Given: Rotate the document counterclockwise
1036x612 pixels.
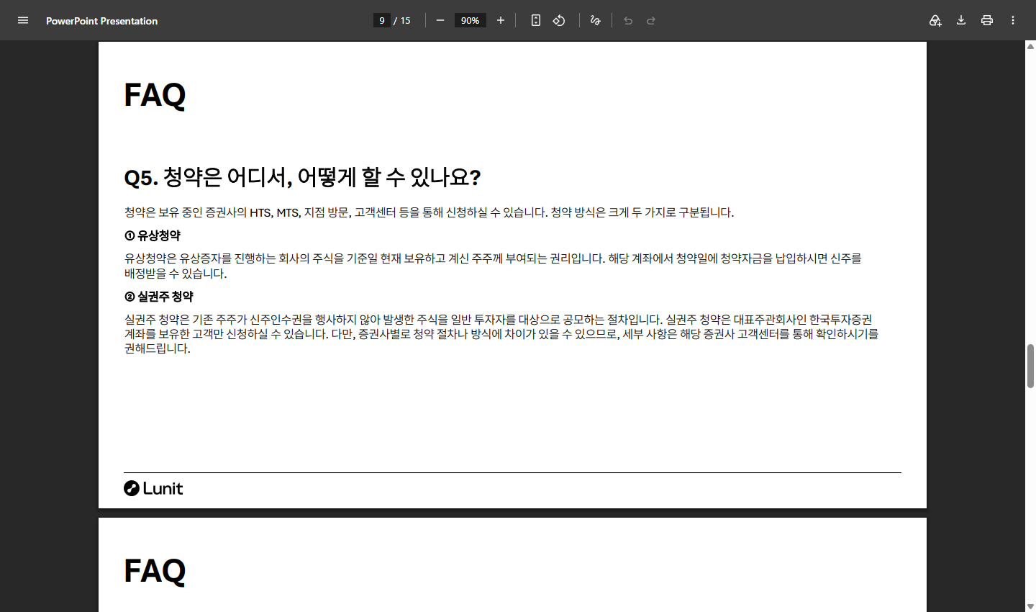Looking at the screenshot, I should click(x=559, y=20).
